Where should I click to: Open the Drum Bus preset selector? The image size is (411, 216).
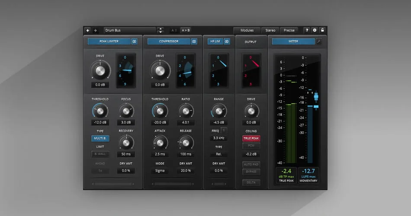click(x=130, y=30)
